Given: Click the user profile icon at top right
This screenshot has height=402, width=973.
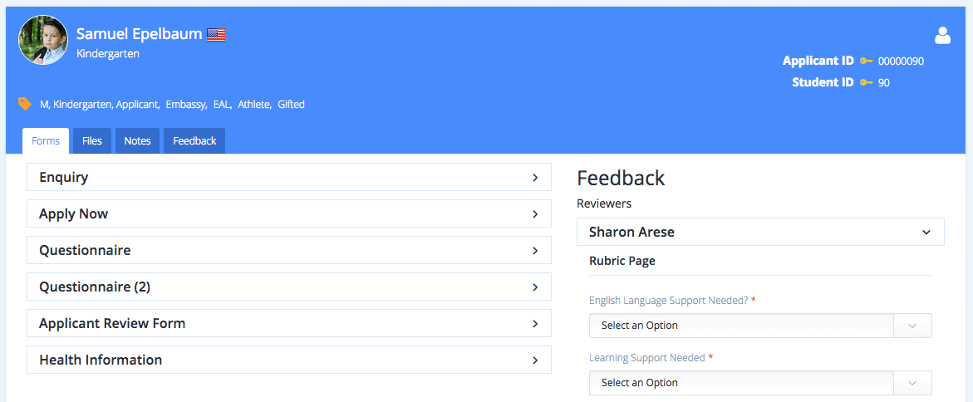Looking at the screenshot, I should click(942, 35).
